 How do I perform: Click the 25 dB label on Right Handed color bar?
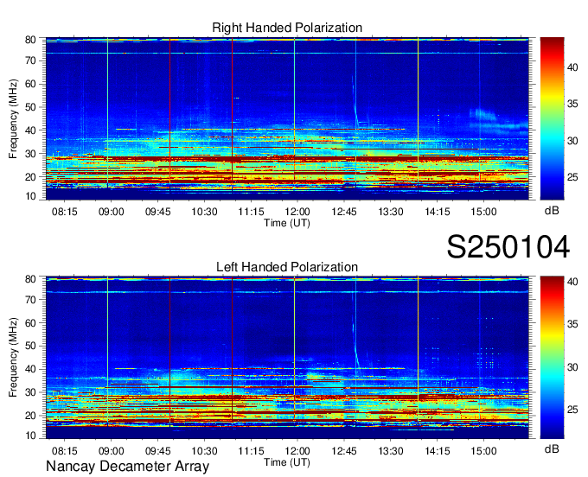572,177
